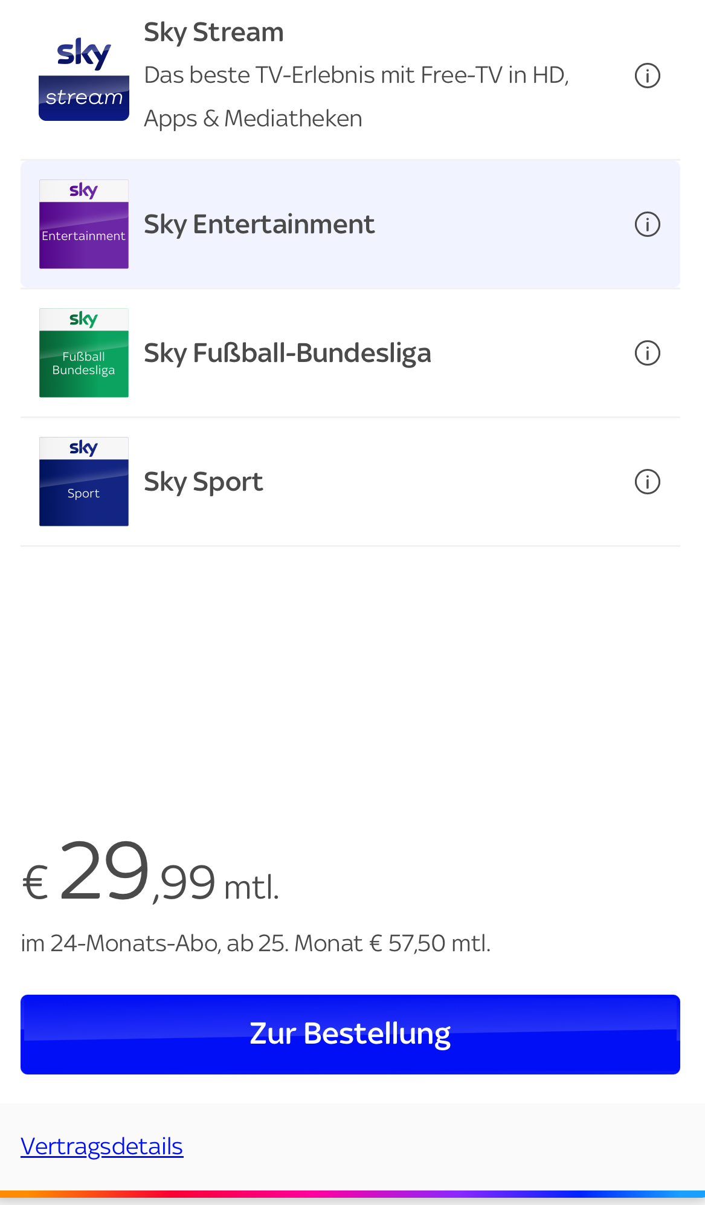Screen dimensions: 705x1205
Task: Click the Sky Stream description text
Action: point(356,97)
